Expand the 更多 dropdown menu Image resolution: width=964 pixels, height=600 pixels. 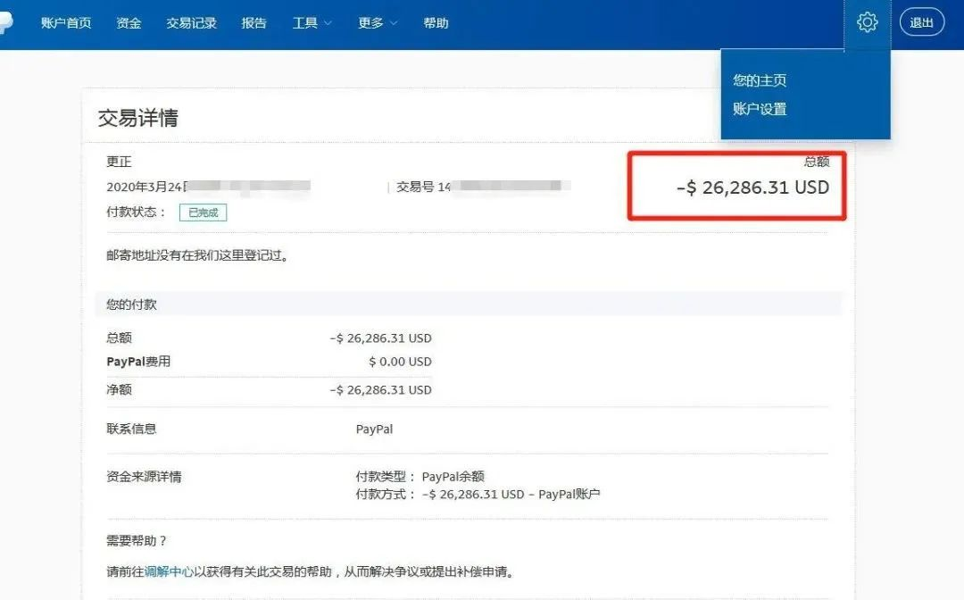(378, 23)
